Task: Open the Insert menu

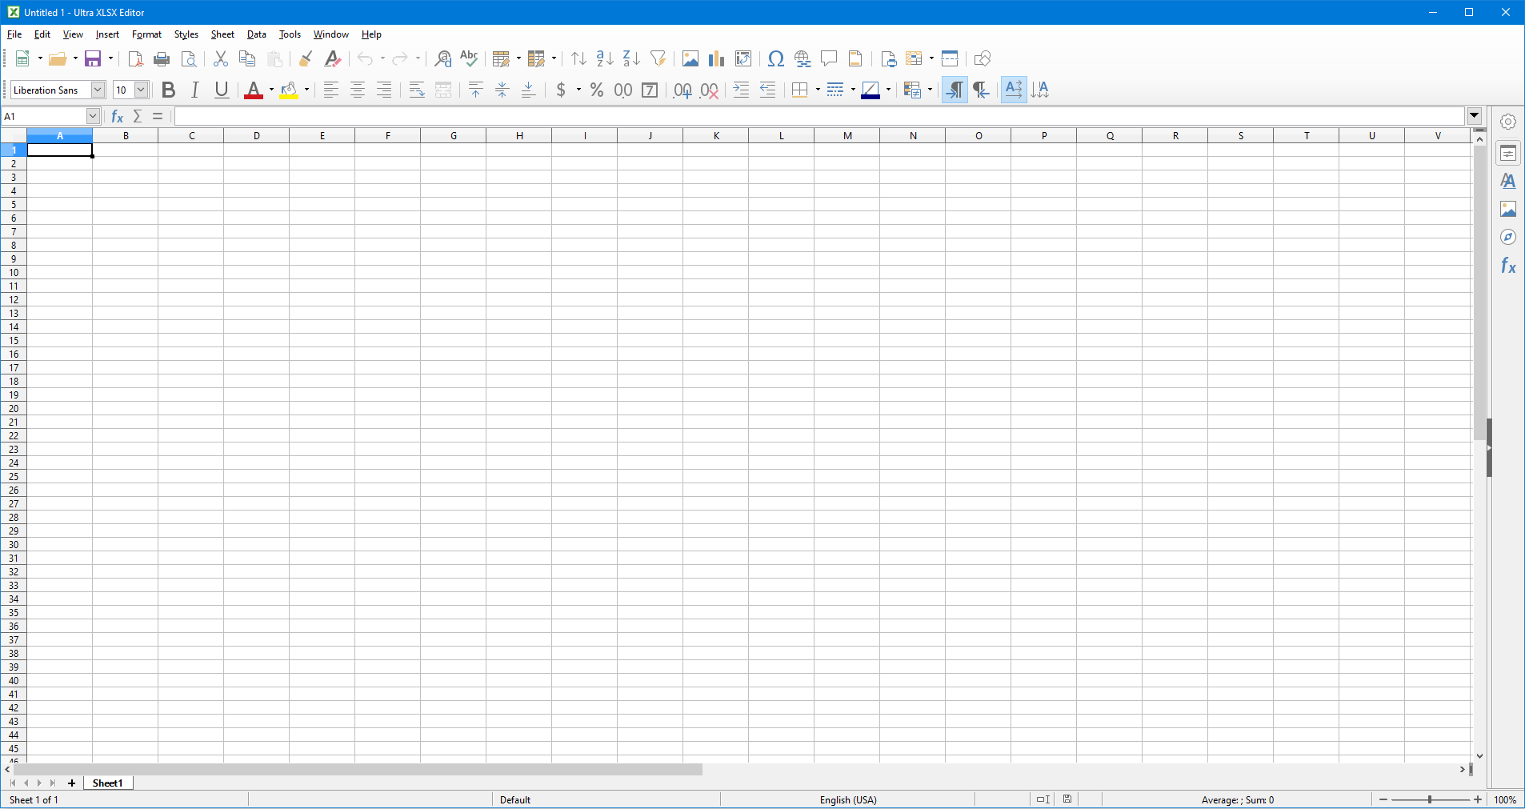Action: (107, 34)
